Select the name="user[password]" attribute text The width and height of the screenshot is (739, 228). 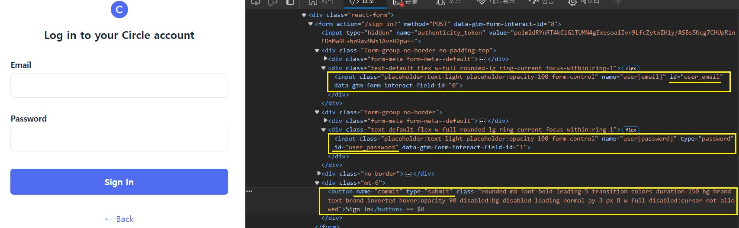pyautogui.click(x=639, y=139)
